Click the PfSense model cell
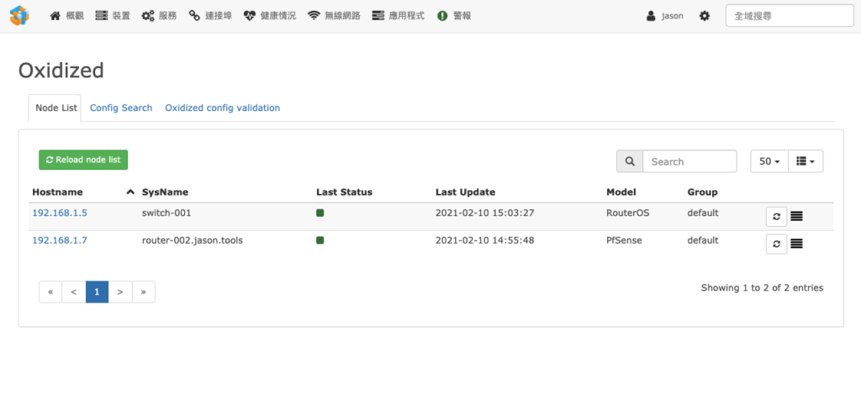861x410 pixels. [623, 240]
